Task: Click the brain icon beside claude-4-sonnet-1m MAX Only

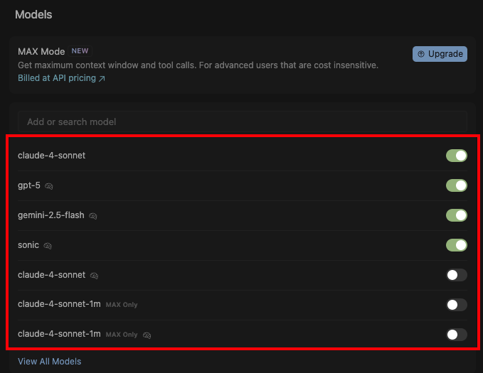Action: click(147, 335)
